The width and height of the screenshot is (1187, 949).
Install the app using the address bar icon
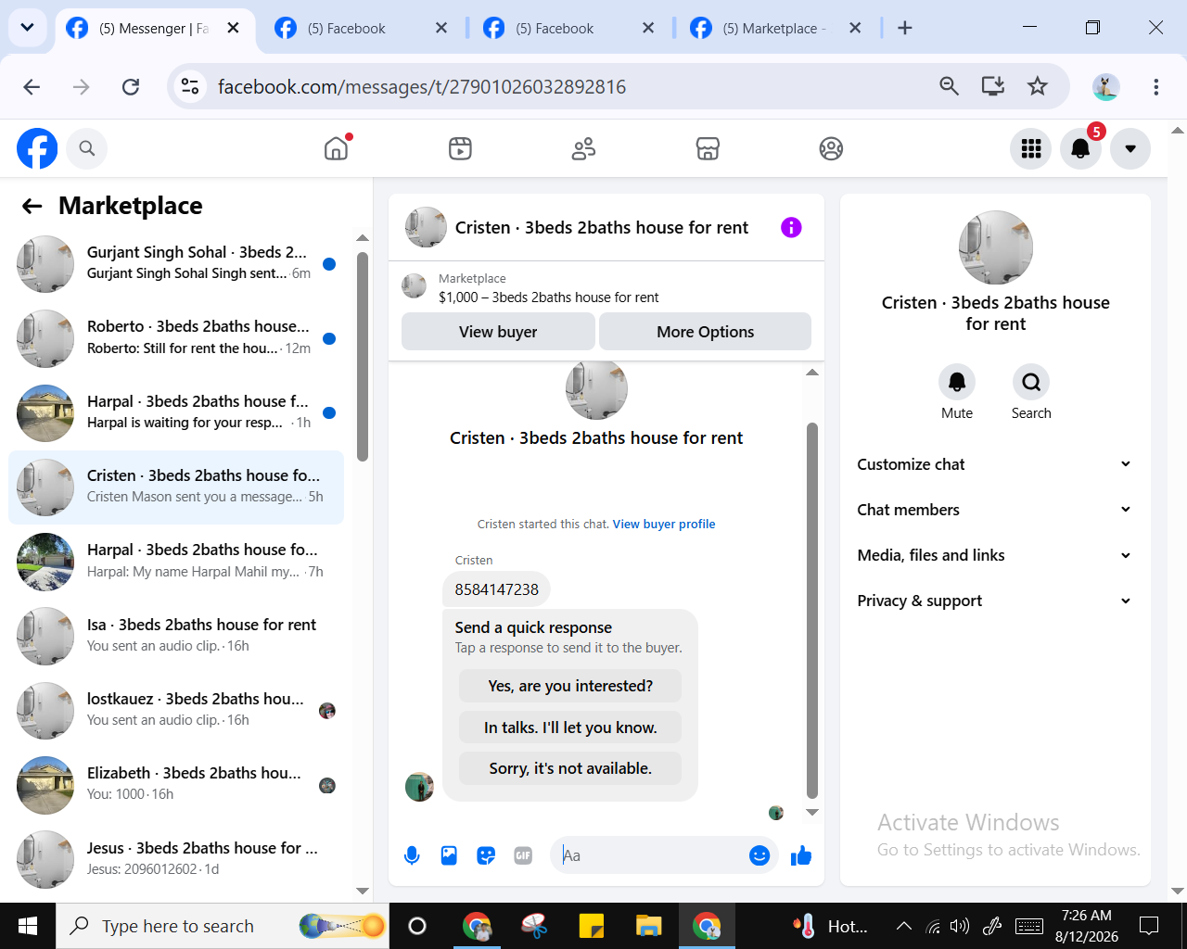click(x=993, y=86)
